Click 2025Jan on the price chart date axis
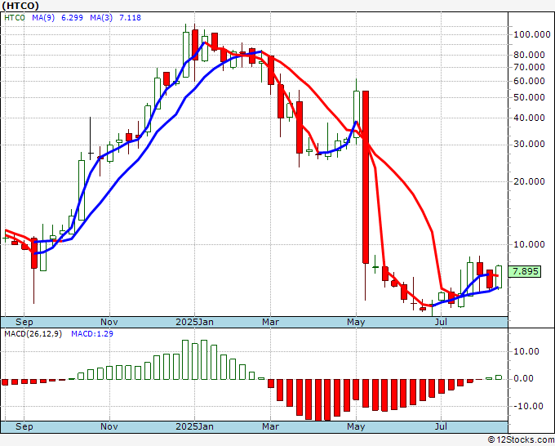Screen dimensions: 555x446 (x=195, y=322)
